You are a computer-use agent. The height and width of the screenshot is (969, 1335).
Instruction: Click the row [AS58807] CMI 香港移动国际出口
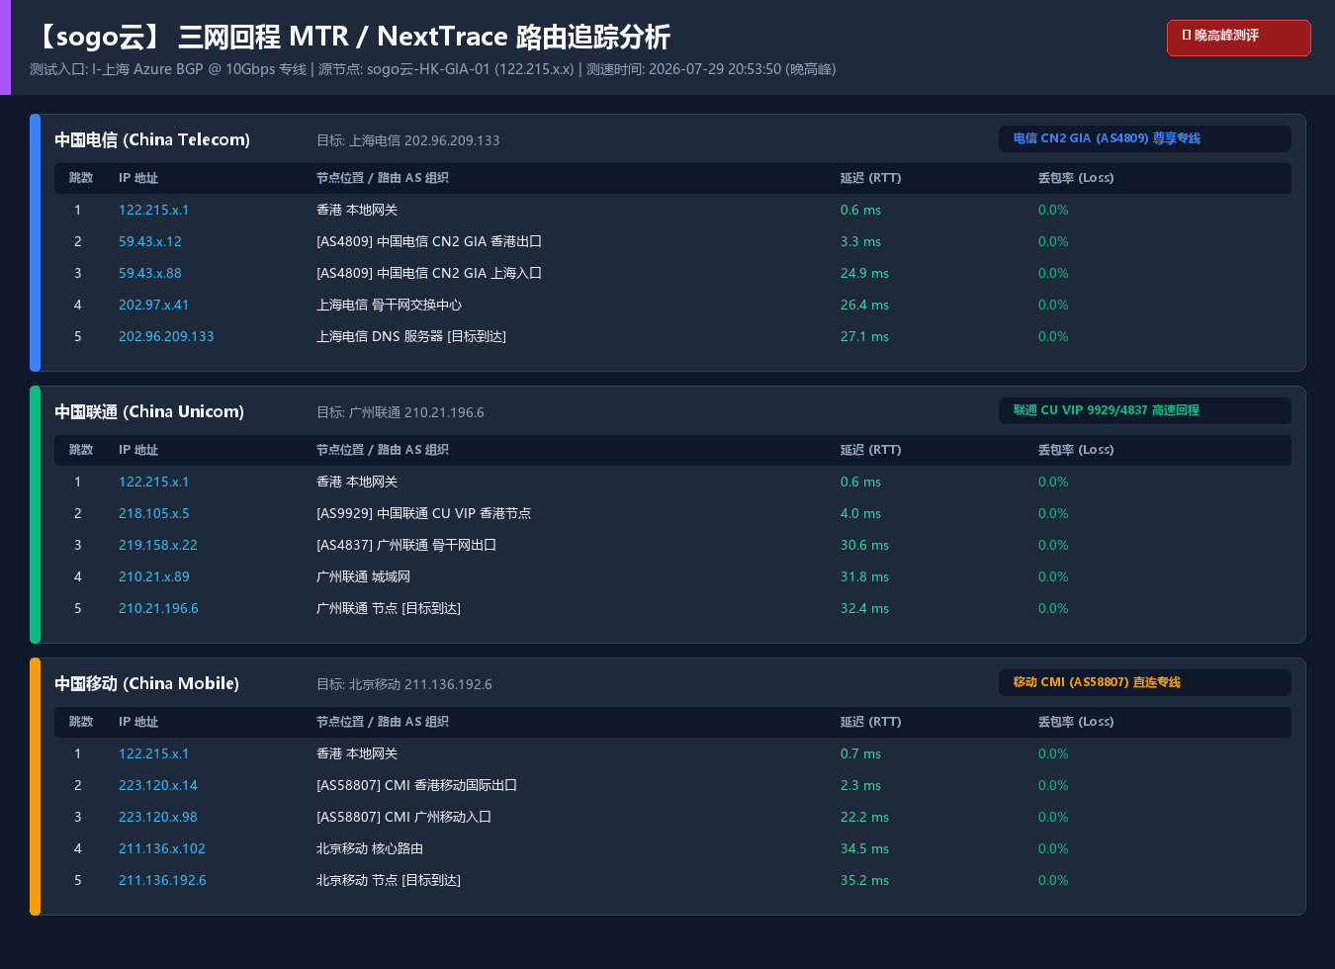(672, 785)
